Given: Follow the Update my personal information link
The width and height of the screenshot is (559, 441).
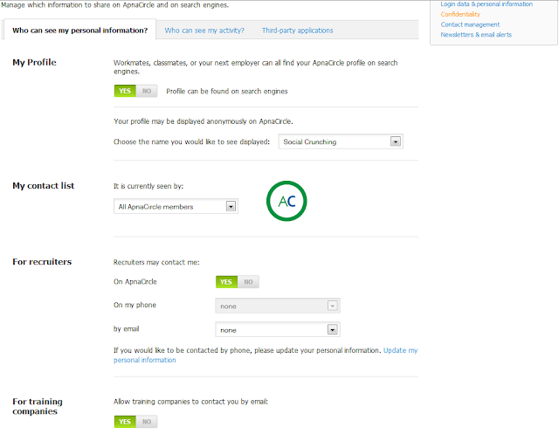Looking at the screenshot, I should pos(400,350).
